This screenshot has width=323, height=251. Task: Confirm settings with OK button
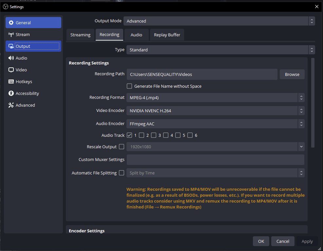pos(261,241)
